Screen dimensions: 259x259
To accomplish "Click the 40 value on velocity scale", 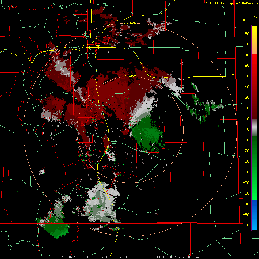I will coord(247,87).
